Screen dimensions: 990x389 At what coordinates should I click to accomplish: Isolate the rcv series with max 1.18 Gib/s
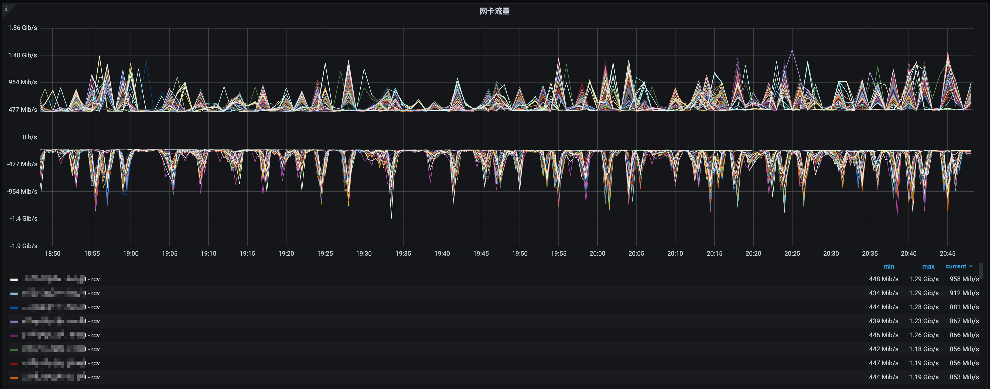pos(61,349)
